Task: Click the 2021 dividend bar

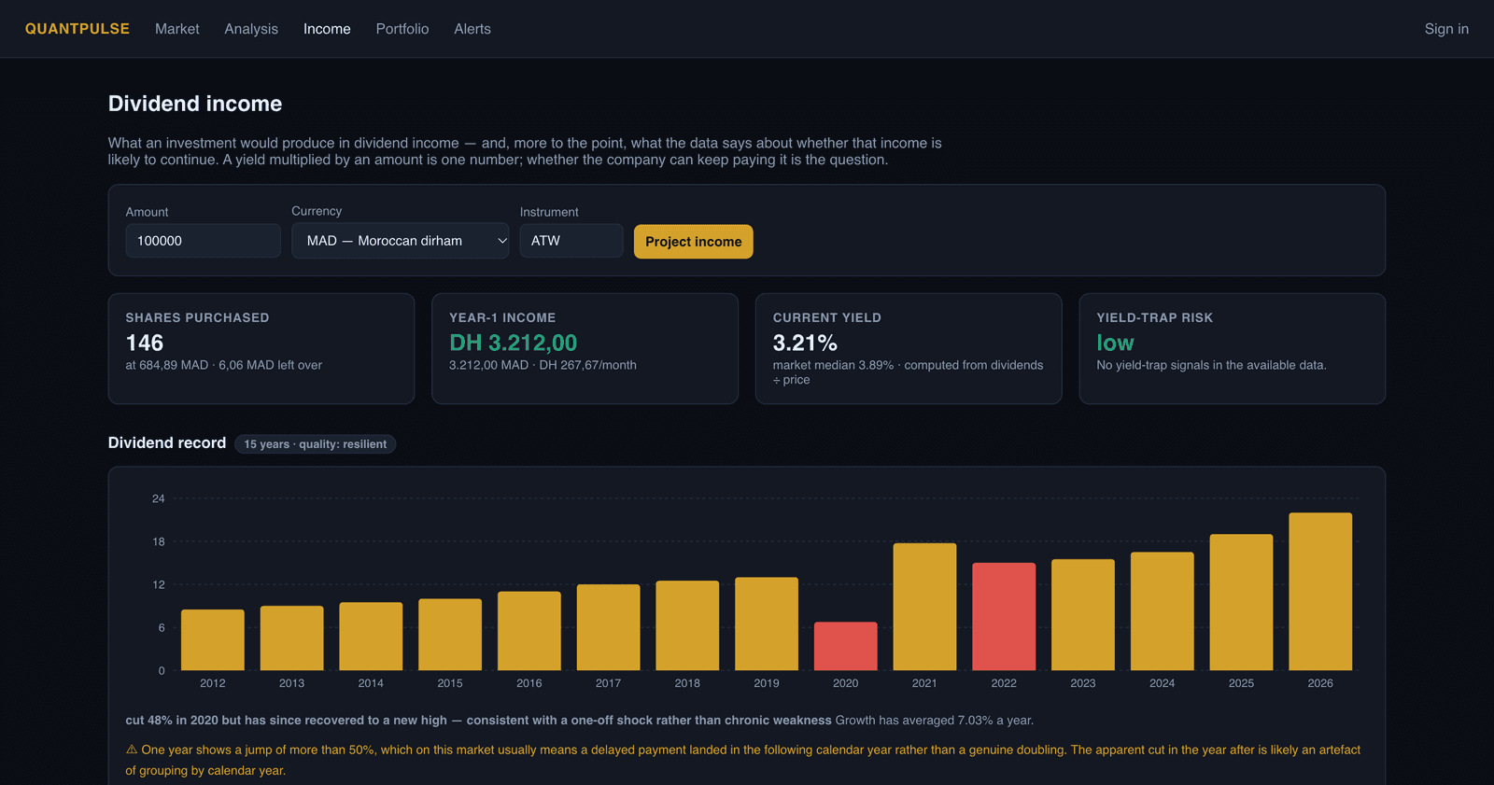Action: point(924,607)
